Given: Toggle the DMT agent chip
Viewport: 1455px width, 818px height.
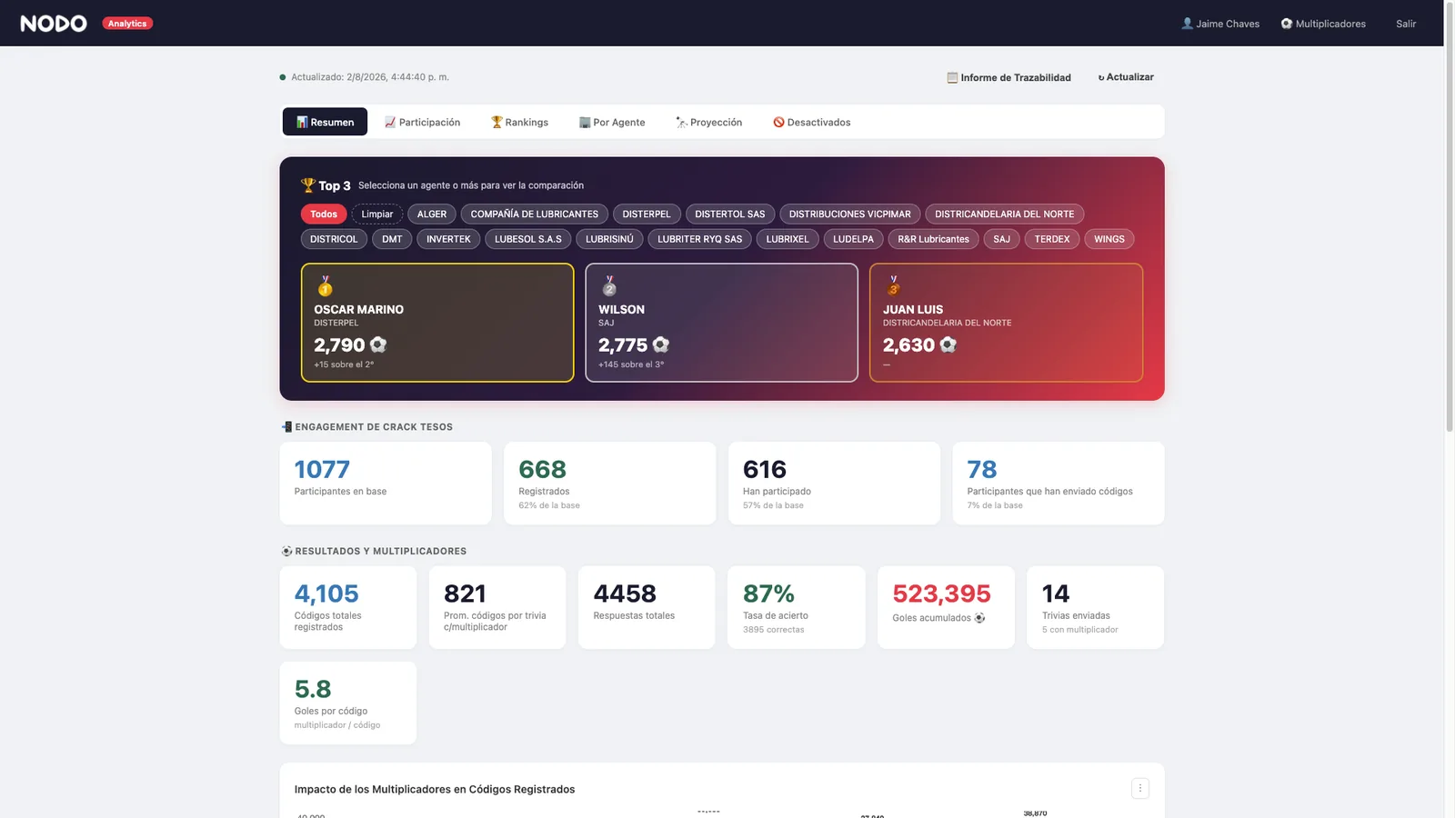Looking at the screenshot, I should [392, 239].
